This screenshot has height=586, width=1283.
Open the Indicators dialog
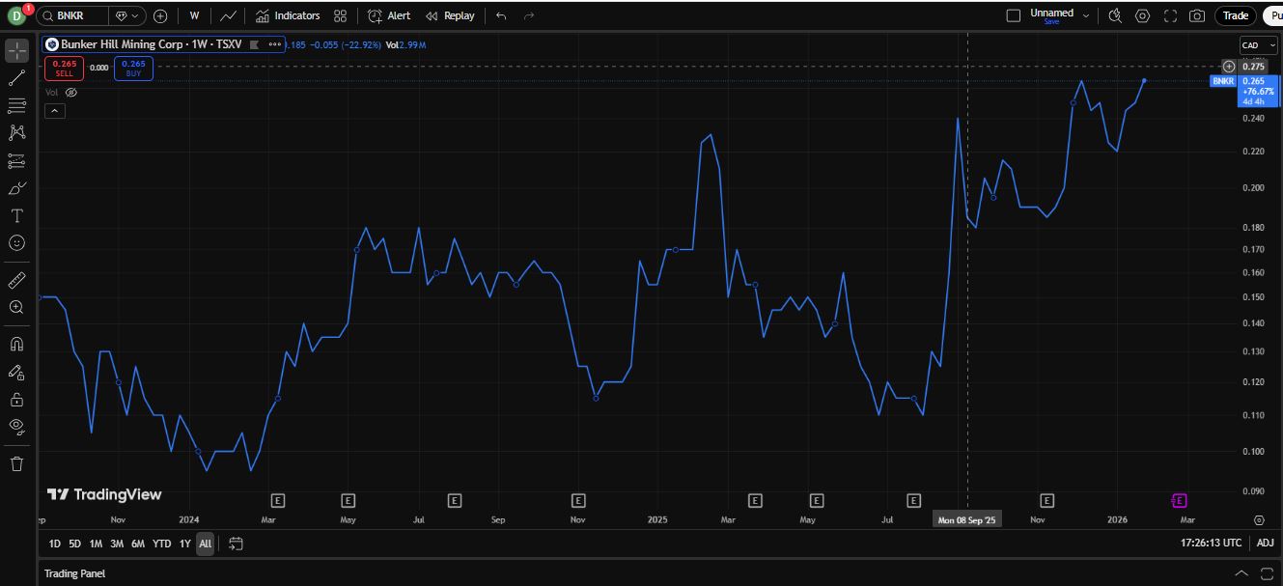(x=288, y=15)
